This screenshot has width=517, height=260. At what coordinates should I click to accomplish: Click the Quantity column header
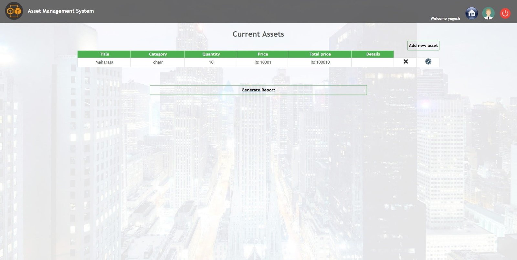coord(211,54)
